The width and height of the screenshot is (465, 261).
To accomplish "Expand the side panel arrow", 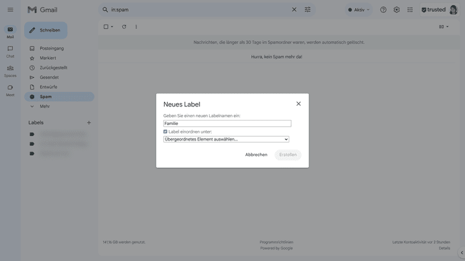I will [x=462, y=253].
